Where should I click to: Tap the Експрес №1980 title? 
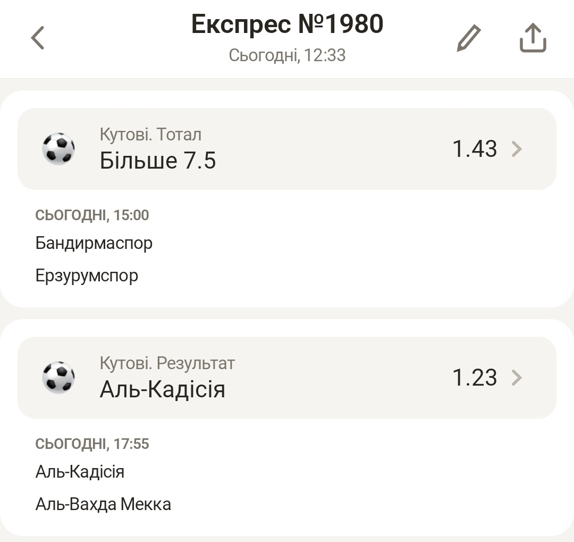tap(288, 24)
